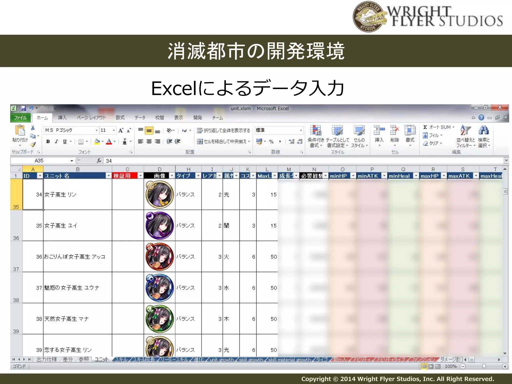Switch to the unit growth sheet tab
This screenshot has height=384, width=512.
point(221,359)
